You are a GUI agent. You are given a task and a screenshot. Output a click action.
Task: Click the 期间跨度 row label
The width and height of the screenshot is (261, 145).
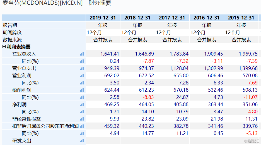point(12,32)
